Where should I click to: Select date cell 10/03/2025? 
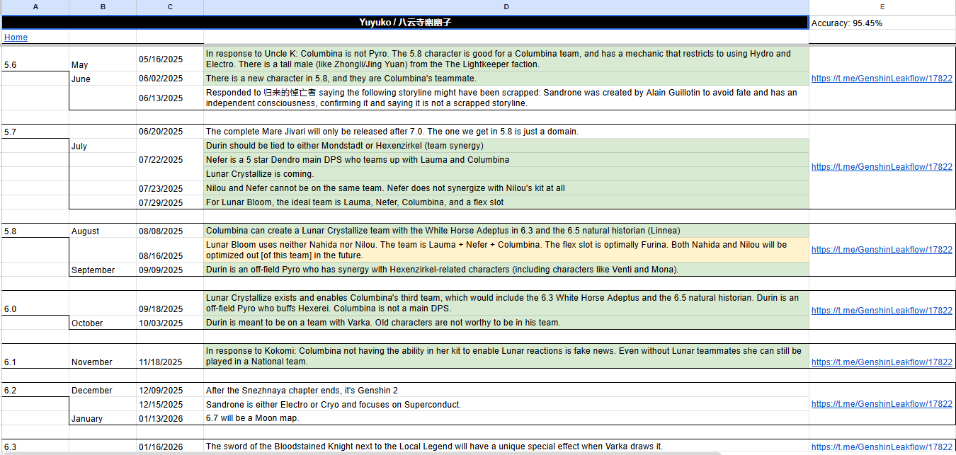(170, 323)
